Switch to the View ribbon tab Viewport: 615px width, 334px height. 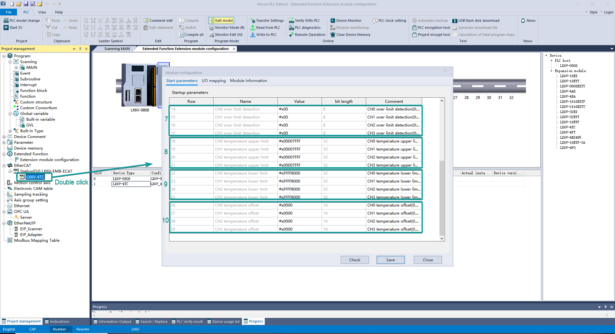point(42,12)
